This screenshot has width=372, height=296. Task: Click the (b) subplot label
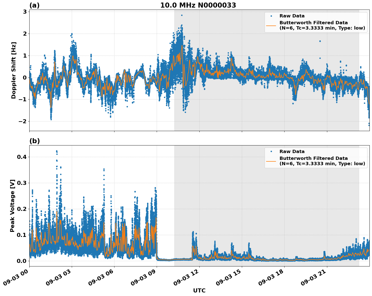pyautogui.click(x=35, y=141)
